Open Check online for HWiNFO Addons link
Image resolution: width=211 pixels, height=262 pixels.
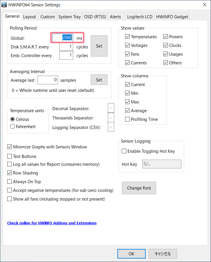click(x=52, y=223)
